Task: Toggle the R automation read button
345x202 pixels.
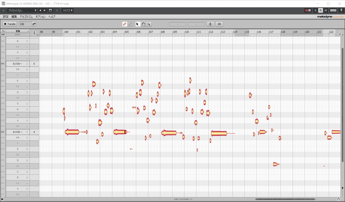Action: tap(320, 10)
